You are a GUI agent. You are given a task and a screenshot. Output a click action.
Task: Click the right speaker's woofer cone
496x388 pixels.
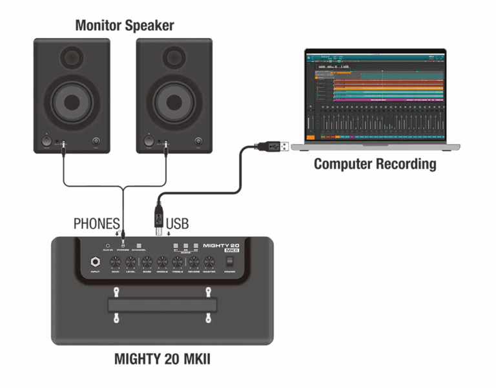(174, 102)
